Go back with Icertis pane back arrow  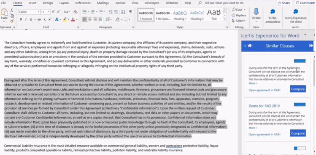(245, 45)
